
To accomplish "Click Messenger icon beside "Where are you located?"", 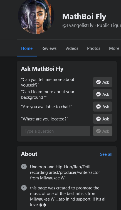I will point(98,119).
